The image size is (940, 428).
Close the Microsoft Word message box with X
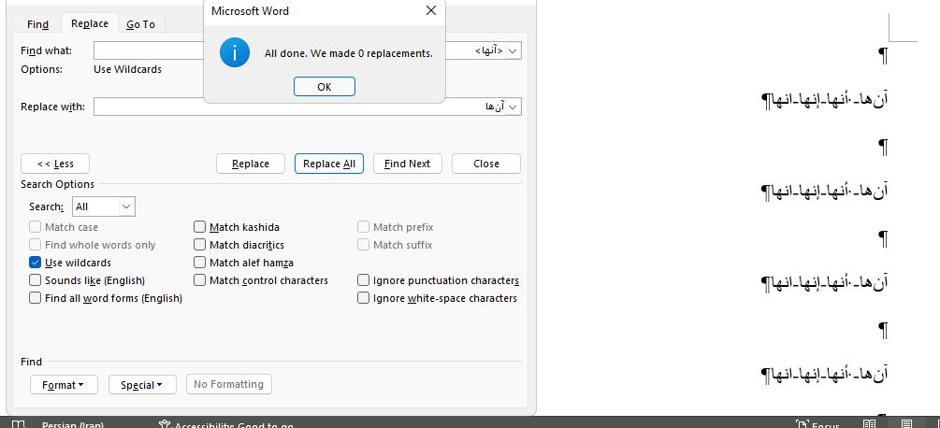pos(430,11)
